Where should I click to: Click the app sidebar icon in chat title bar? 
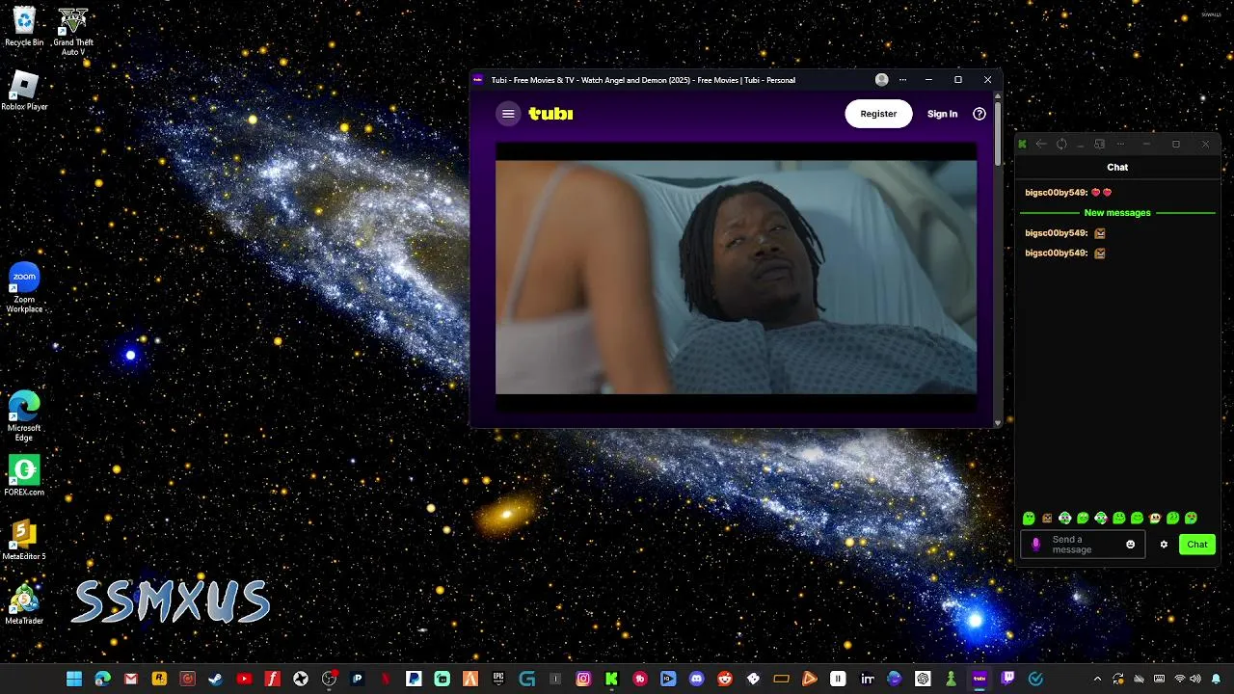coord(1099,144)
